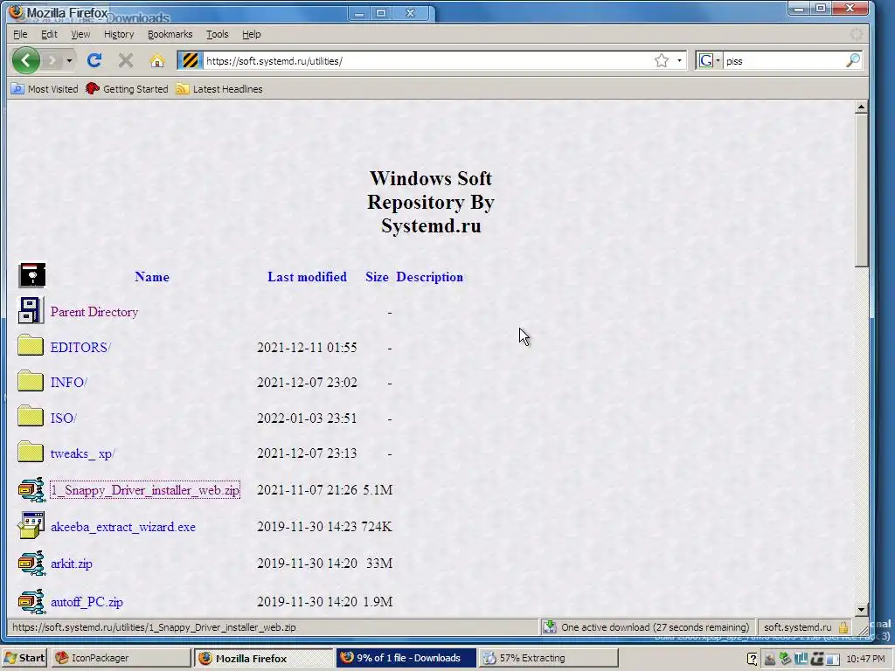Click the striped site identity icon in address bar
Image resolution: width=895 pixels, height=671 pixels.
pyautogui.click(x=190, y=60)
